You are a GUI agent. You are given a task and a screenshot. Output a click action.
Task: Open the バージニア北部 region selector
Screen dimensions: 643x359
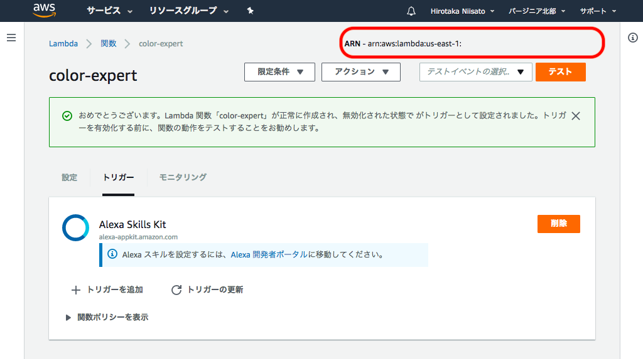[537, 11]
